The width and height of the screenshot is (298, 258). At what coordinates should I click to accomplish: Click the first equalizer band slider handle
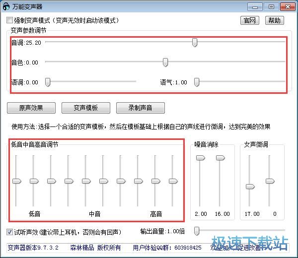[x=17, y=181]
